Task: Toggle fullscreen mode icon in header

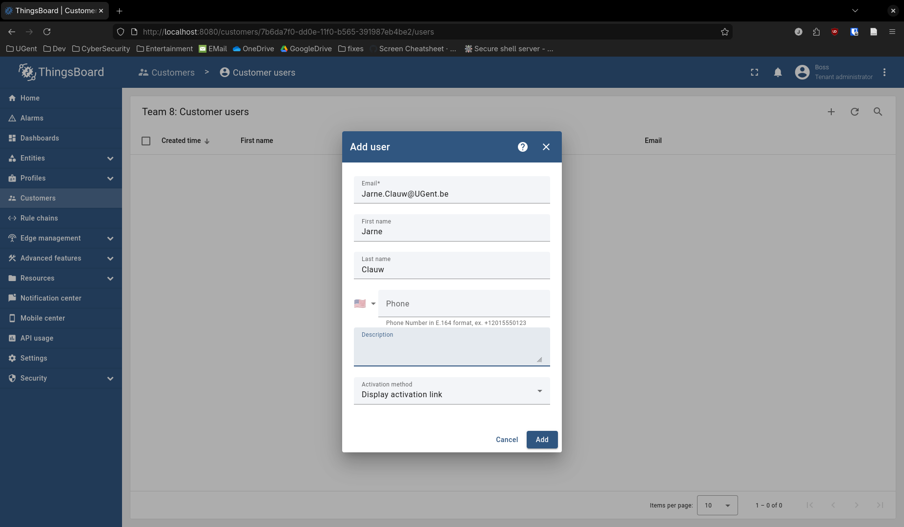Action: [x=754, y=73]
